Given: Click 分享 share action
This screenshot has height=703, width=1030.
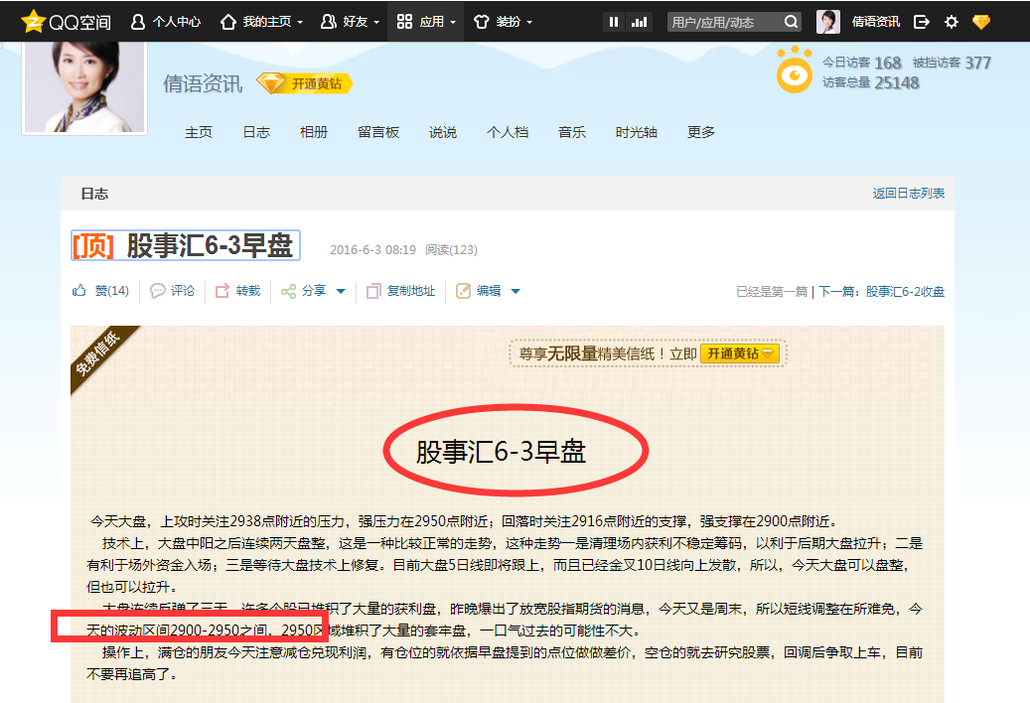Looking at the screenshot, I should click(303, 290).
